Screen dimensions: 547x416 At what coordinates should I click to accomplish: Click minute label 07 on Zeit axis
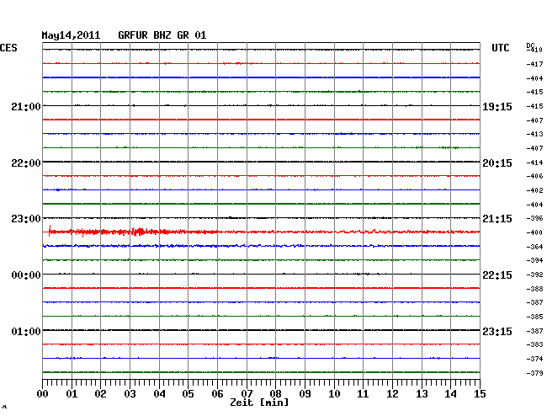click(x=247, y=394)
